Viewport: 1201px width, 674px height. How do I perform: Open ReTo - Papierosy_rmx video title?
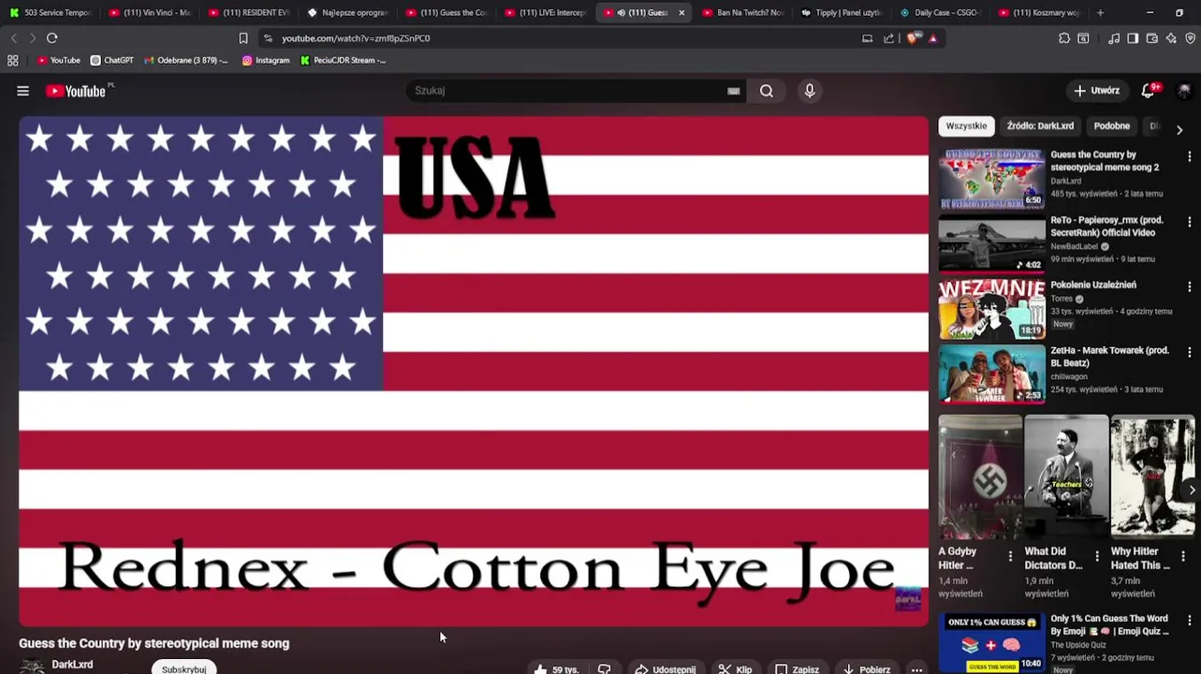[1106, 227]
